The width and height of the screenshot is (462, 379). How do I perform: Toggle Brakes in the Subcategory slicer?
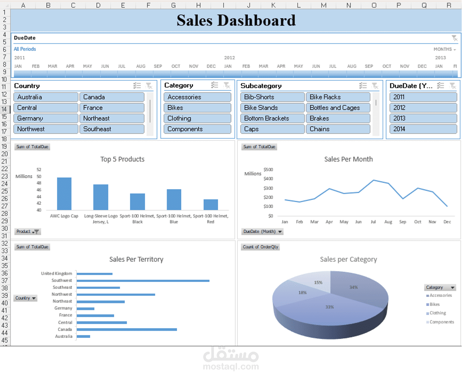tap(338, 118)
